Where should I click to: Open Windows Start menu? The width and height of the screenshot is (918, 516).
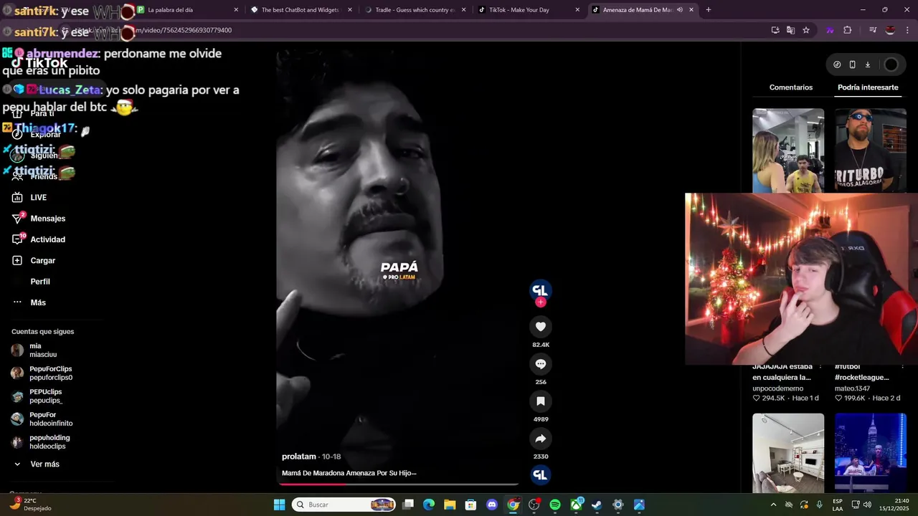point(280,505)
